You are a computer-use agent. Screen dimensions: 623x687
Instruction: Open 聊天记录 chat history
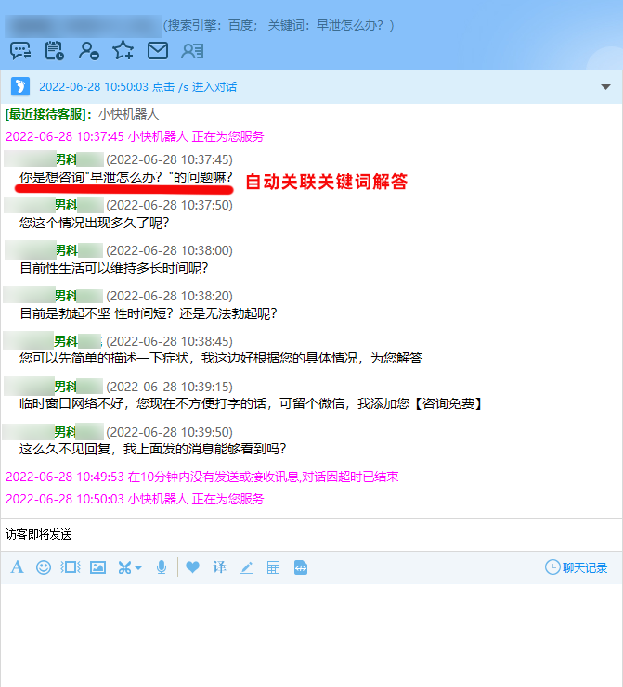point(576,567)
